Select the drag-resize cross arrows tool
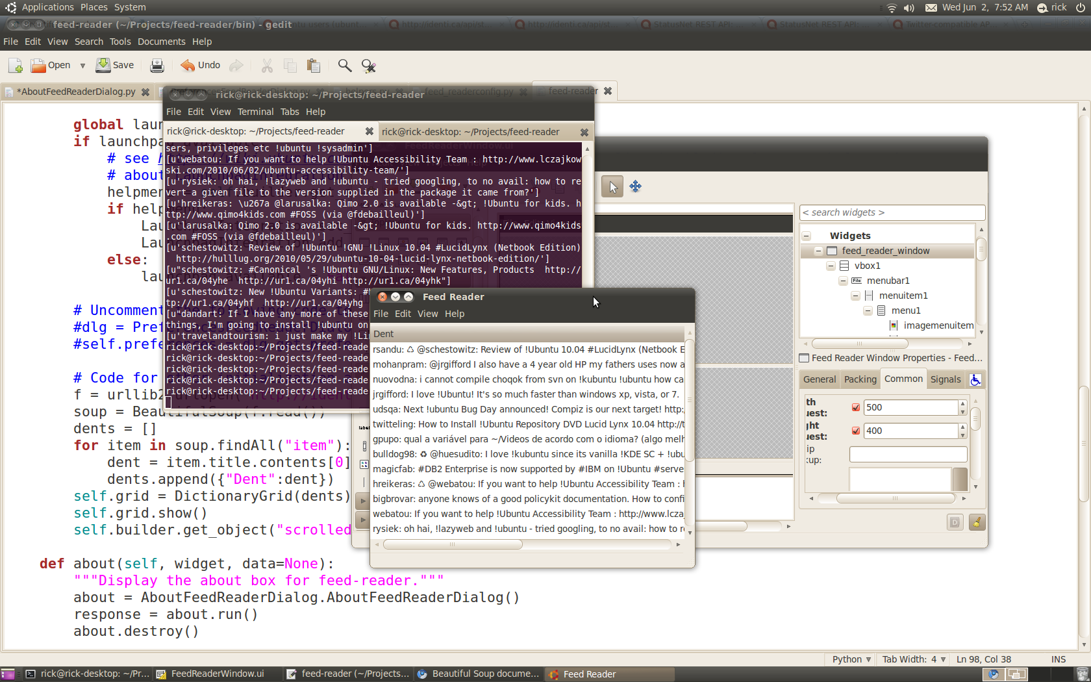Screen dimensions: 1091x682 [635, 187]
